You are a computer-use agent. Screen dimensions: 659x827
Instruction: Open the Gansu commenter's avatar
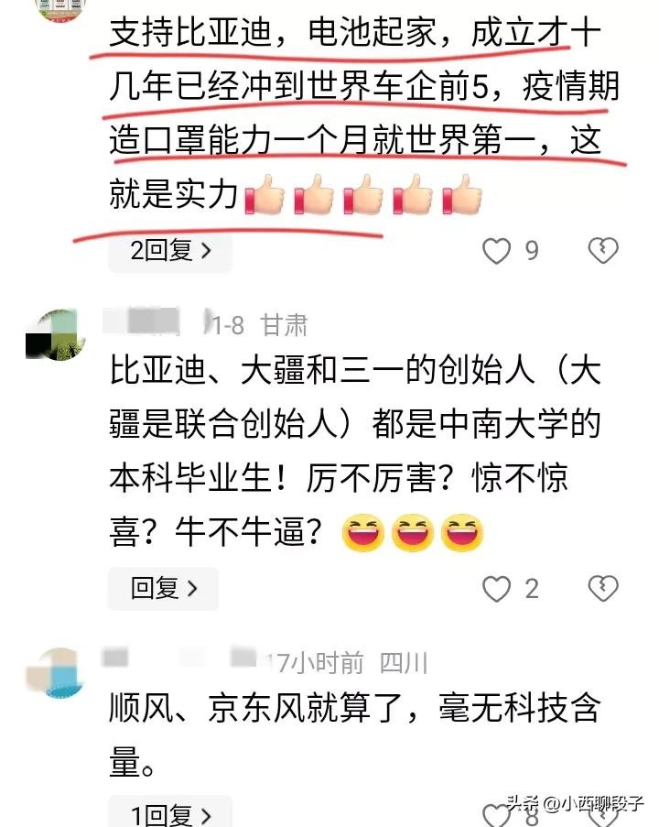pyautogui.click(x=55, y=334)
